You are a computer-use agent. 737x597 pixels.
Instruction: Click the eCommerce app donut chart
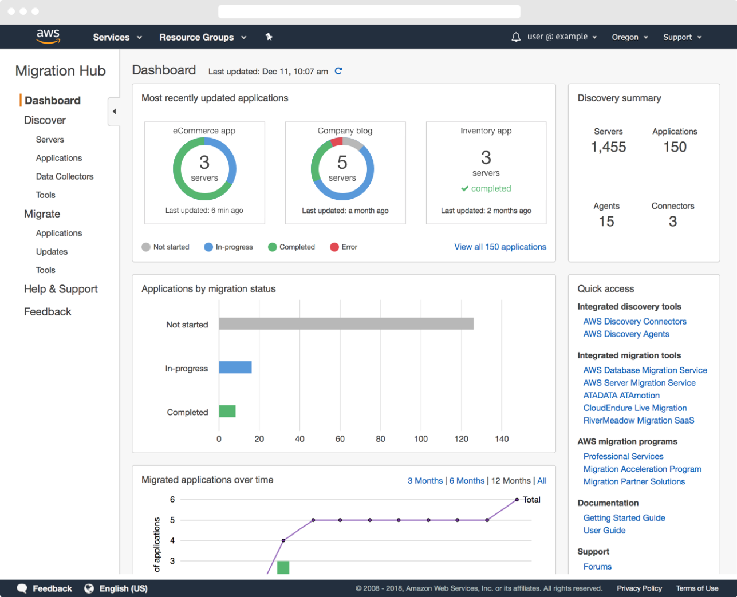pyautogui.click(x=204, y=169)
